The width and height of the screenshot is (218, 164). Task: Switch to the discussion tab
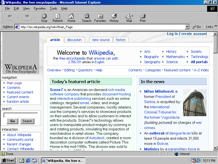click(74, 40)
